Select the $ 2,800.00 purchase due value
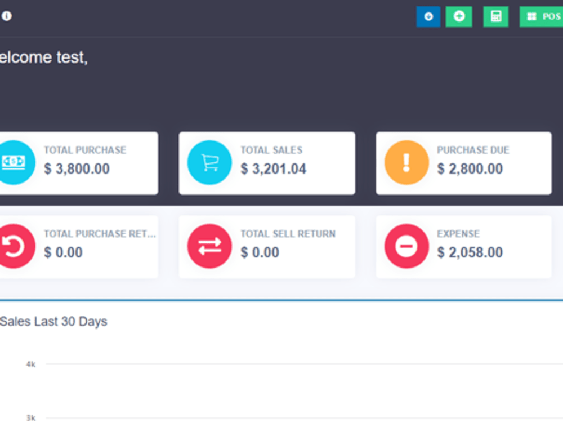Image resolution: width=563 pixels, height=422 pixels. 470,168
